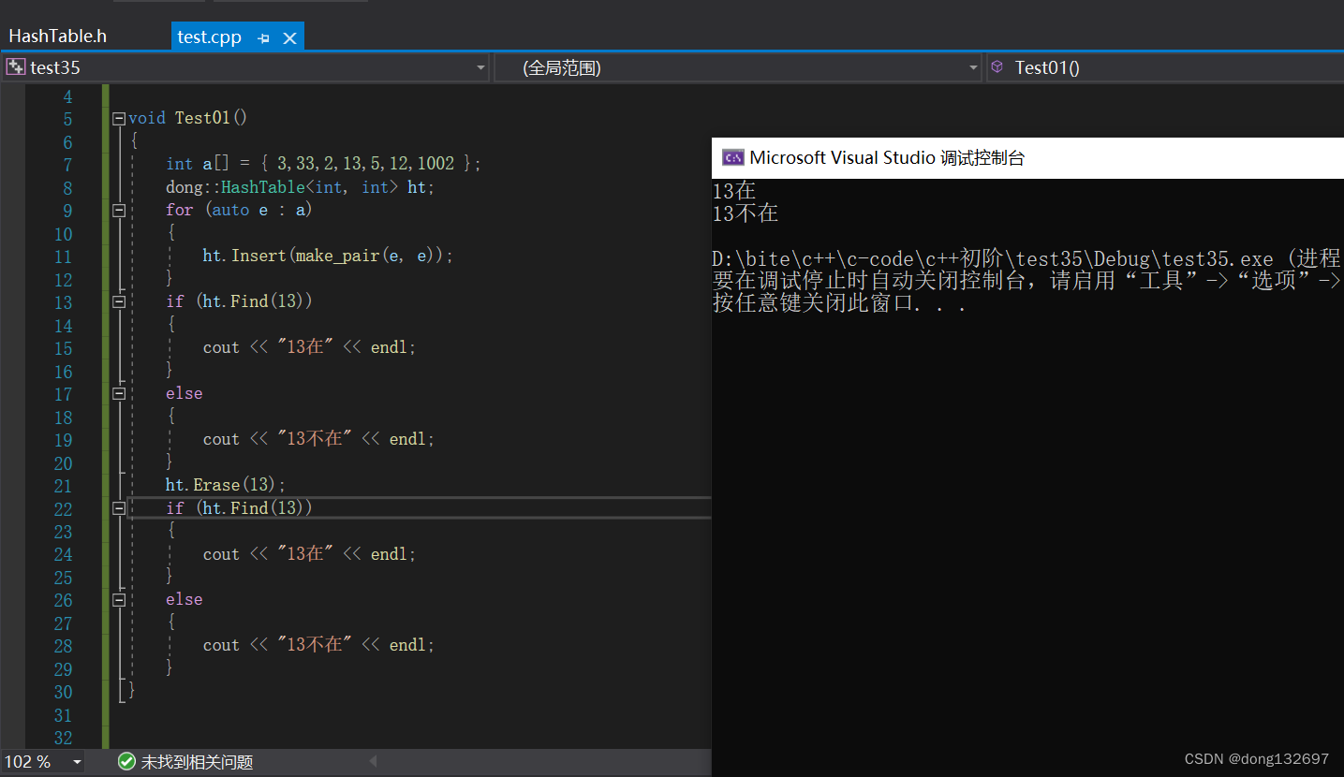This screenshot has height=777, width=1344.
Task: Click the ht.Erase(13) statement
Action: pyautogui.click(x=226, y=485)
